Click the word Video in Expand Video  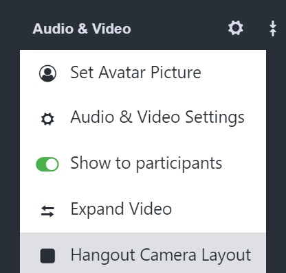coord(151,209)
